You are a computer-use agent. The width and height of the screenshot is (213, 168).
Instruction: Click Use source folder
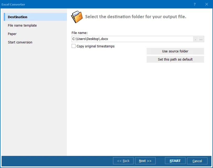(x=175, y=51)
